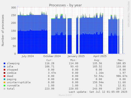131x98 pixels.
Task: Click the 'Max:' column header
Action: pyautogui.click(x=121, y=60)
